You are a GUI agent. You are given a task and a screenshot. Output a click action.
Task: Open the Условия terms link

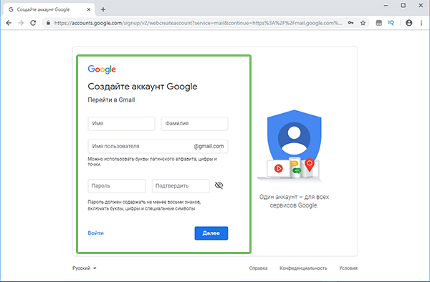(x=348, y=268)
